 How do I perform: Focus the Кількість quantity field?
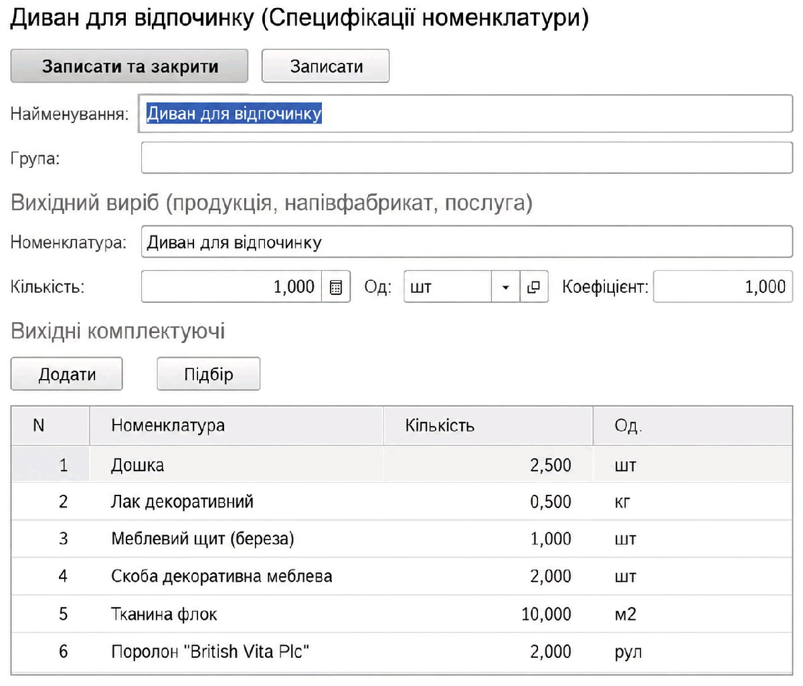232,287
